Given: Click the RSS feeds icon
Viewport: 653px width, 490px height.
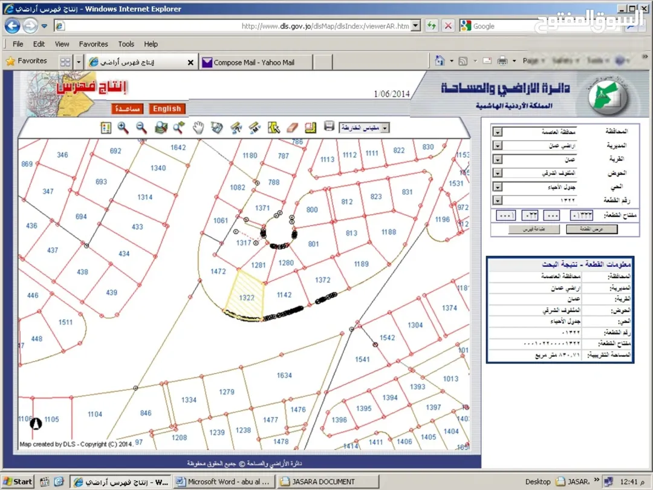Looking at the screenshot, I should 463,61.
